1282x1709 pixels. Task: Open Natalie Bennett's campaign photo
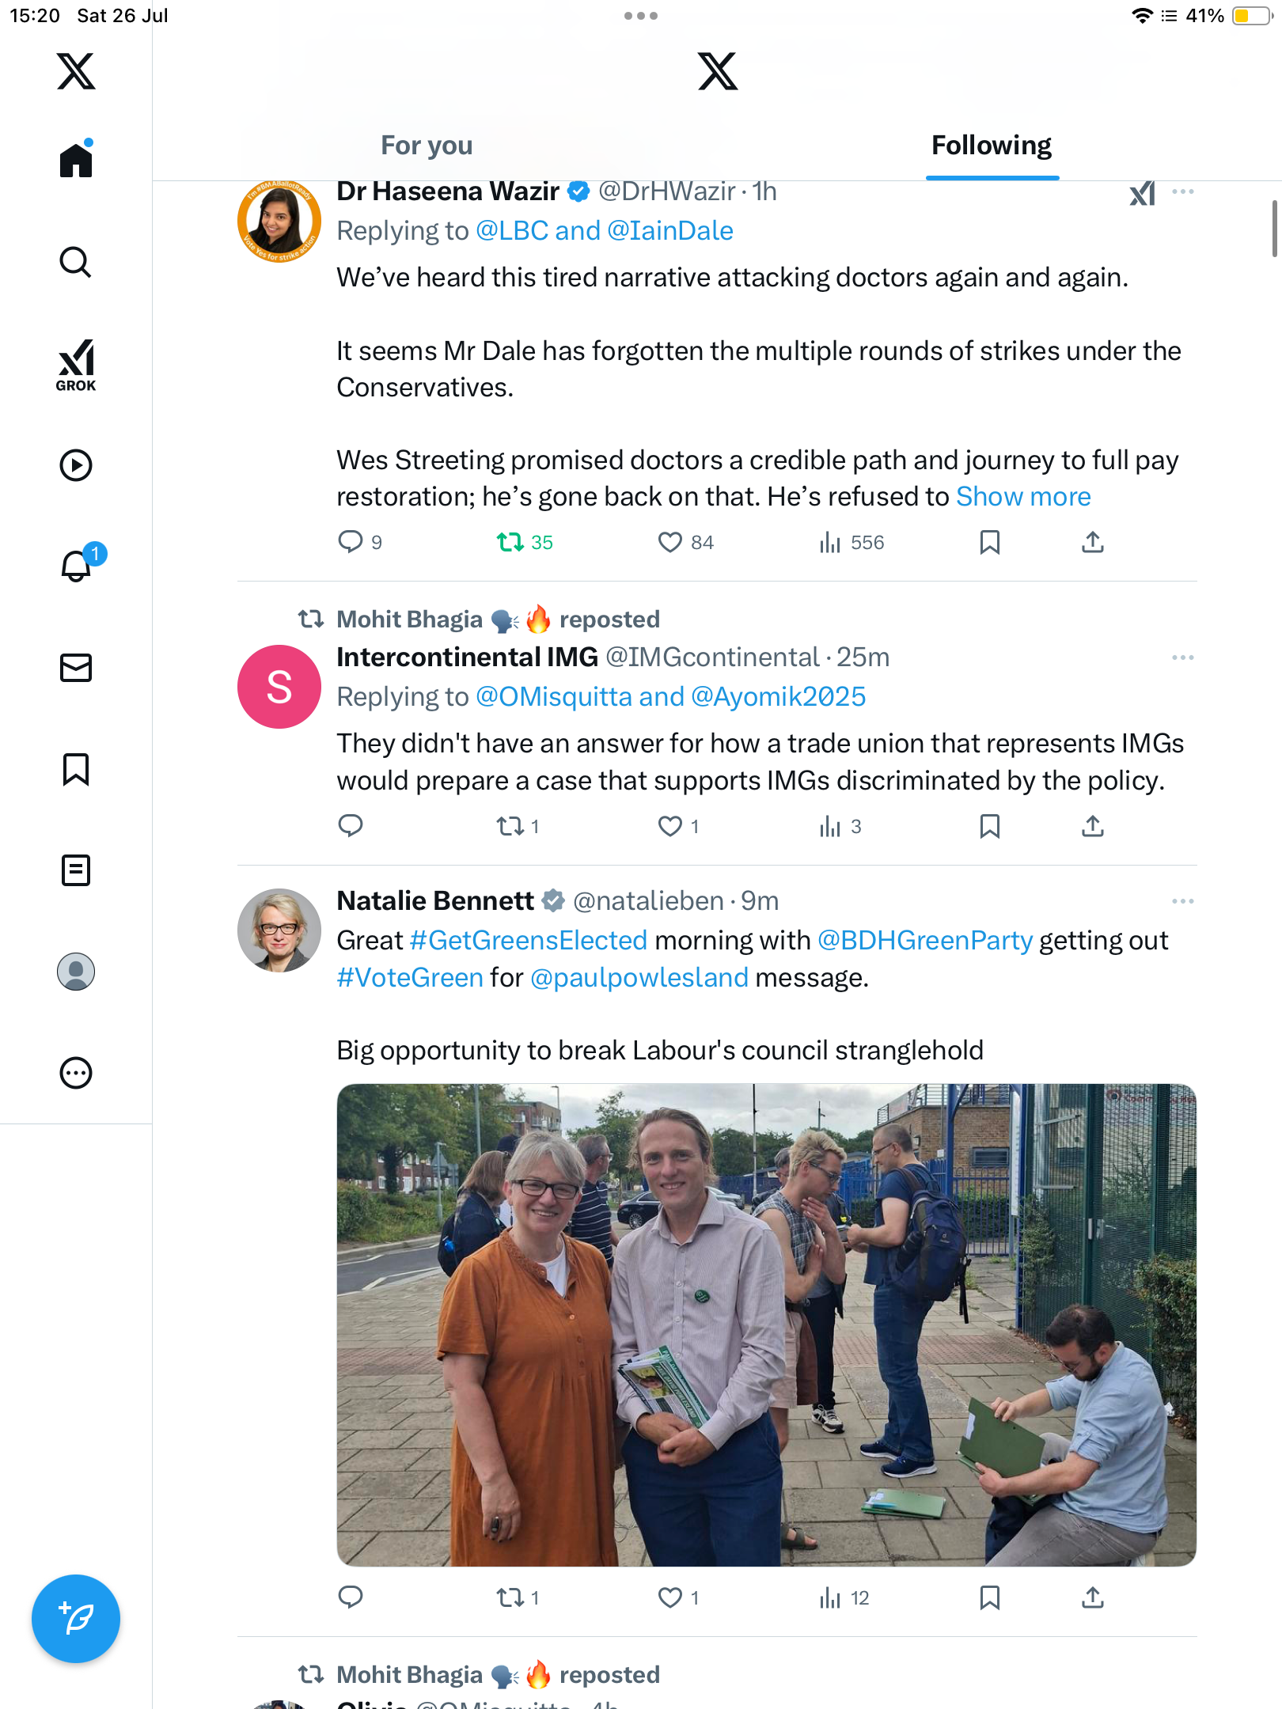(766, 1325)
